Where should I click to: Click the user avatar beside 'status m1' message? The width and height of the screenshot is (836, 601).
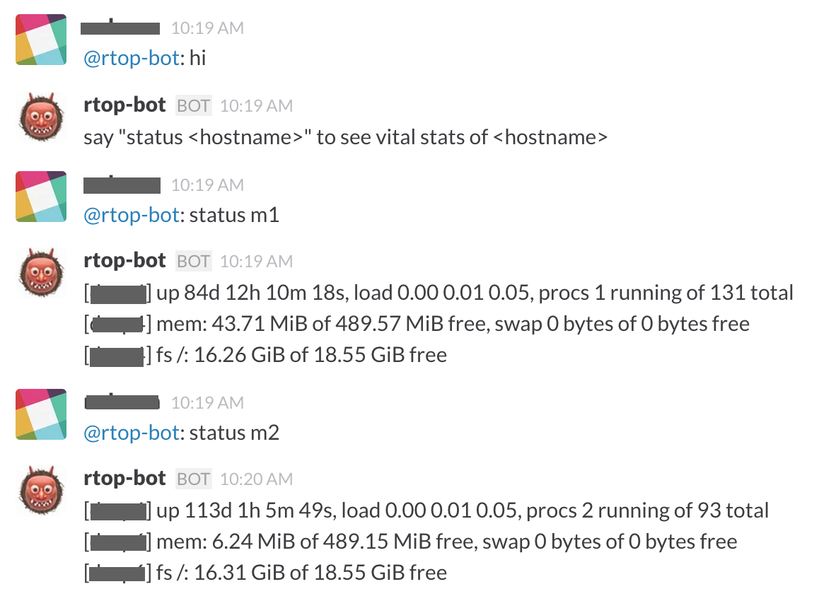(41, 197)
